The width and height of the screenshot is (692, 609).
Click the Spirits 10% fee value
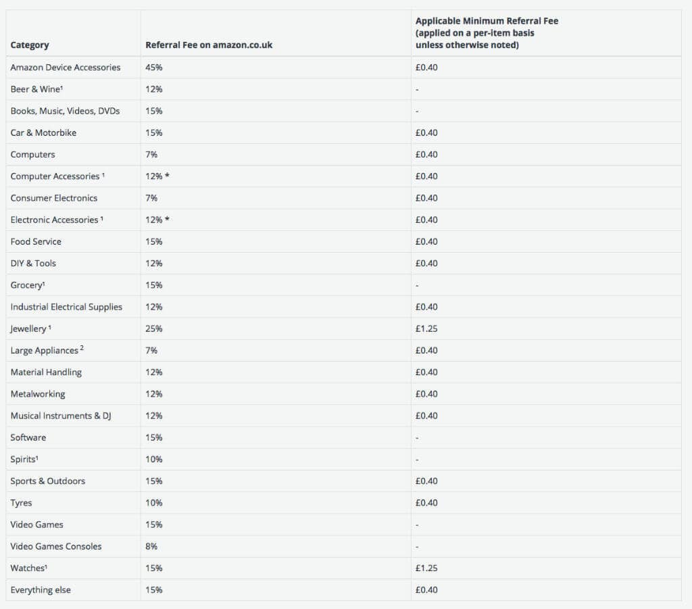(x=153, y=460)
